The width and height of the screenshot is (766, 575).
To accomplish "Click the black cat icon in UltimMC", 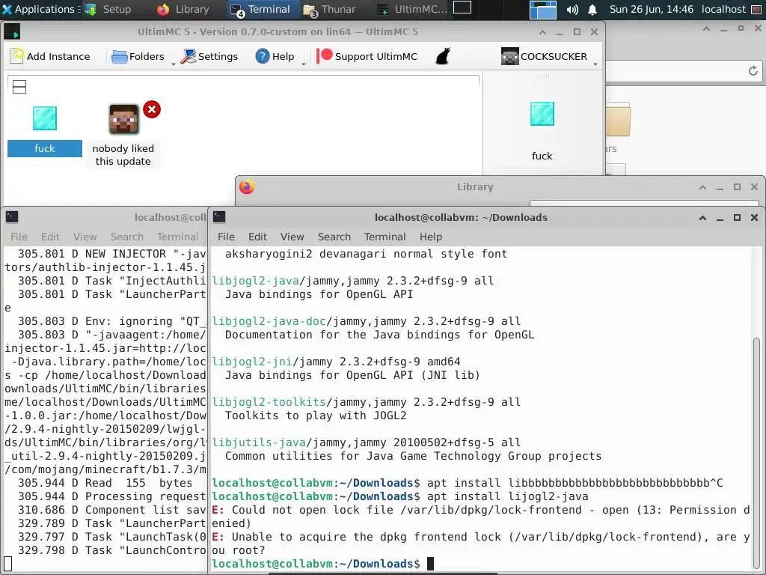I will [x=443, y=56].
